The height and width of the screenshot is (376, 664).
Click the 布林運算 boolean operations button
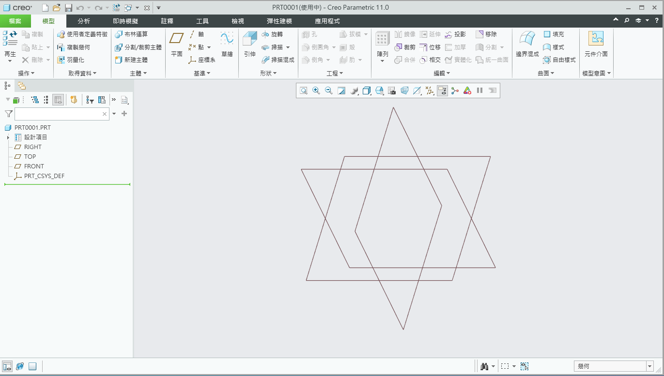click(x=132, y=34)
